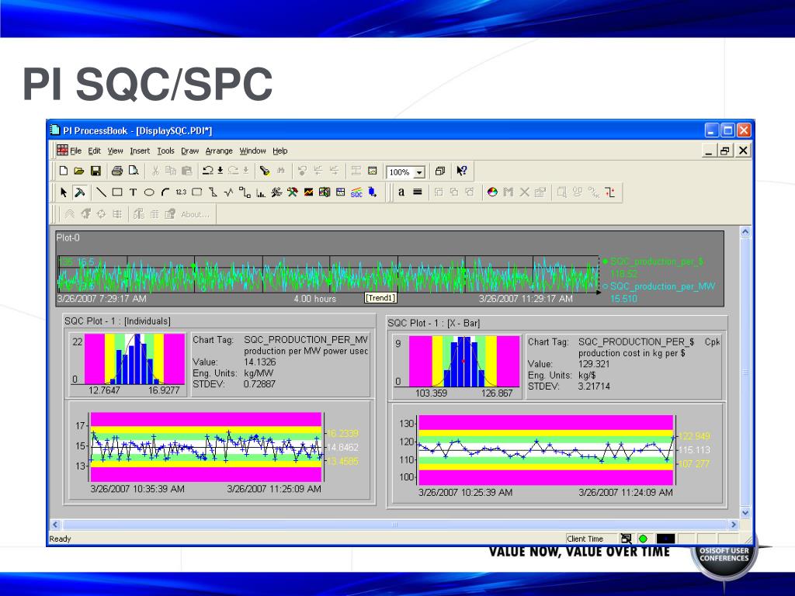
Task: Open the Edit menu
Action: click(94, 151)
